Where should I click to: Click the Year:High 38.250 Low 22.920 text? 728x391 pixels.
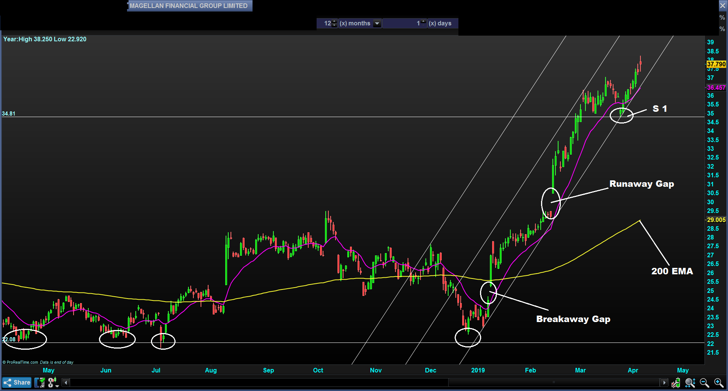pyautogui.click(x=45, y=39)
